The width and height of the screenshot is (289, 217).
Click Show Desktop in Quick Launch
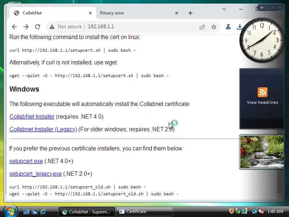tap(26, 212)
